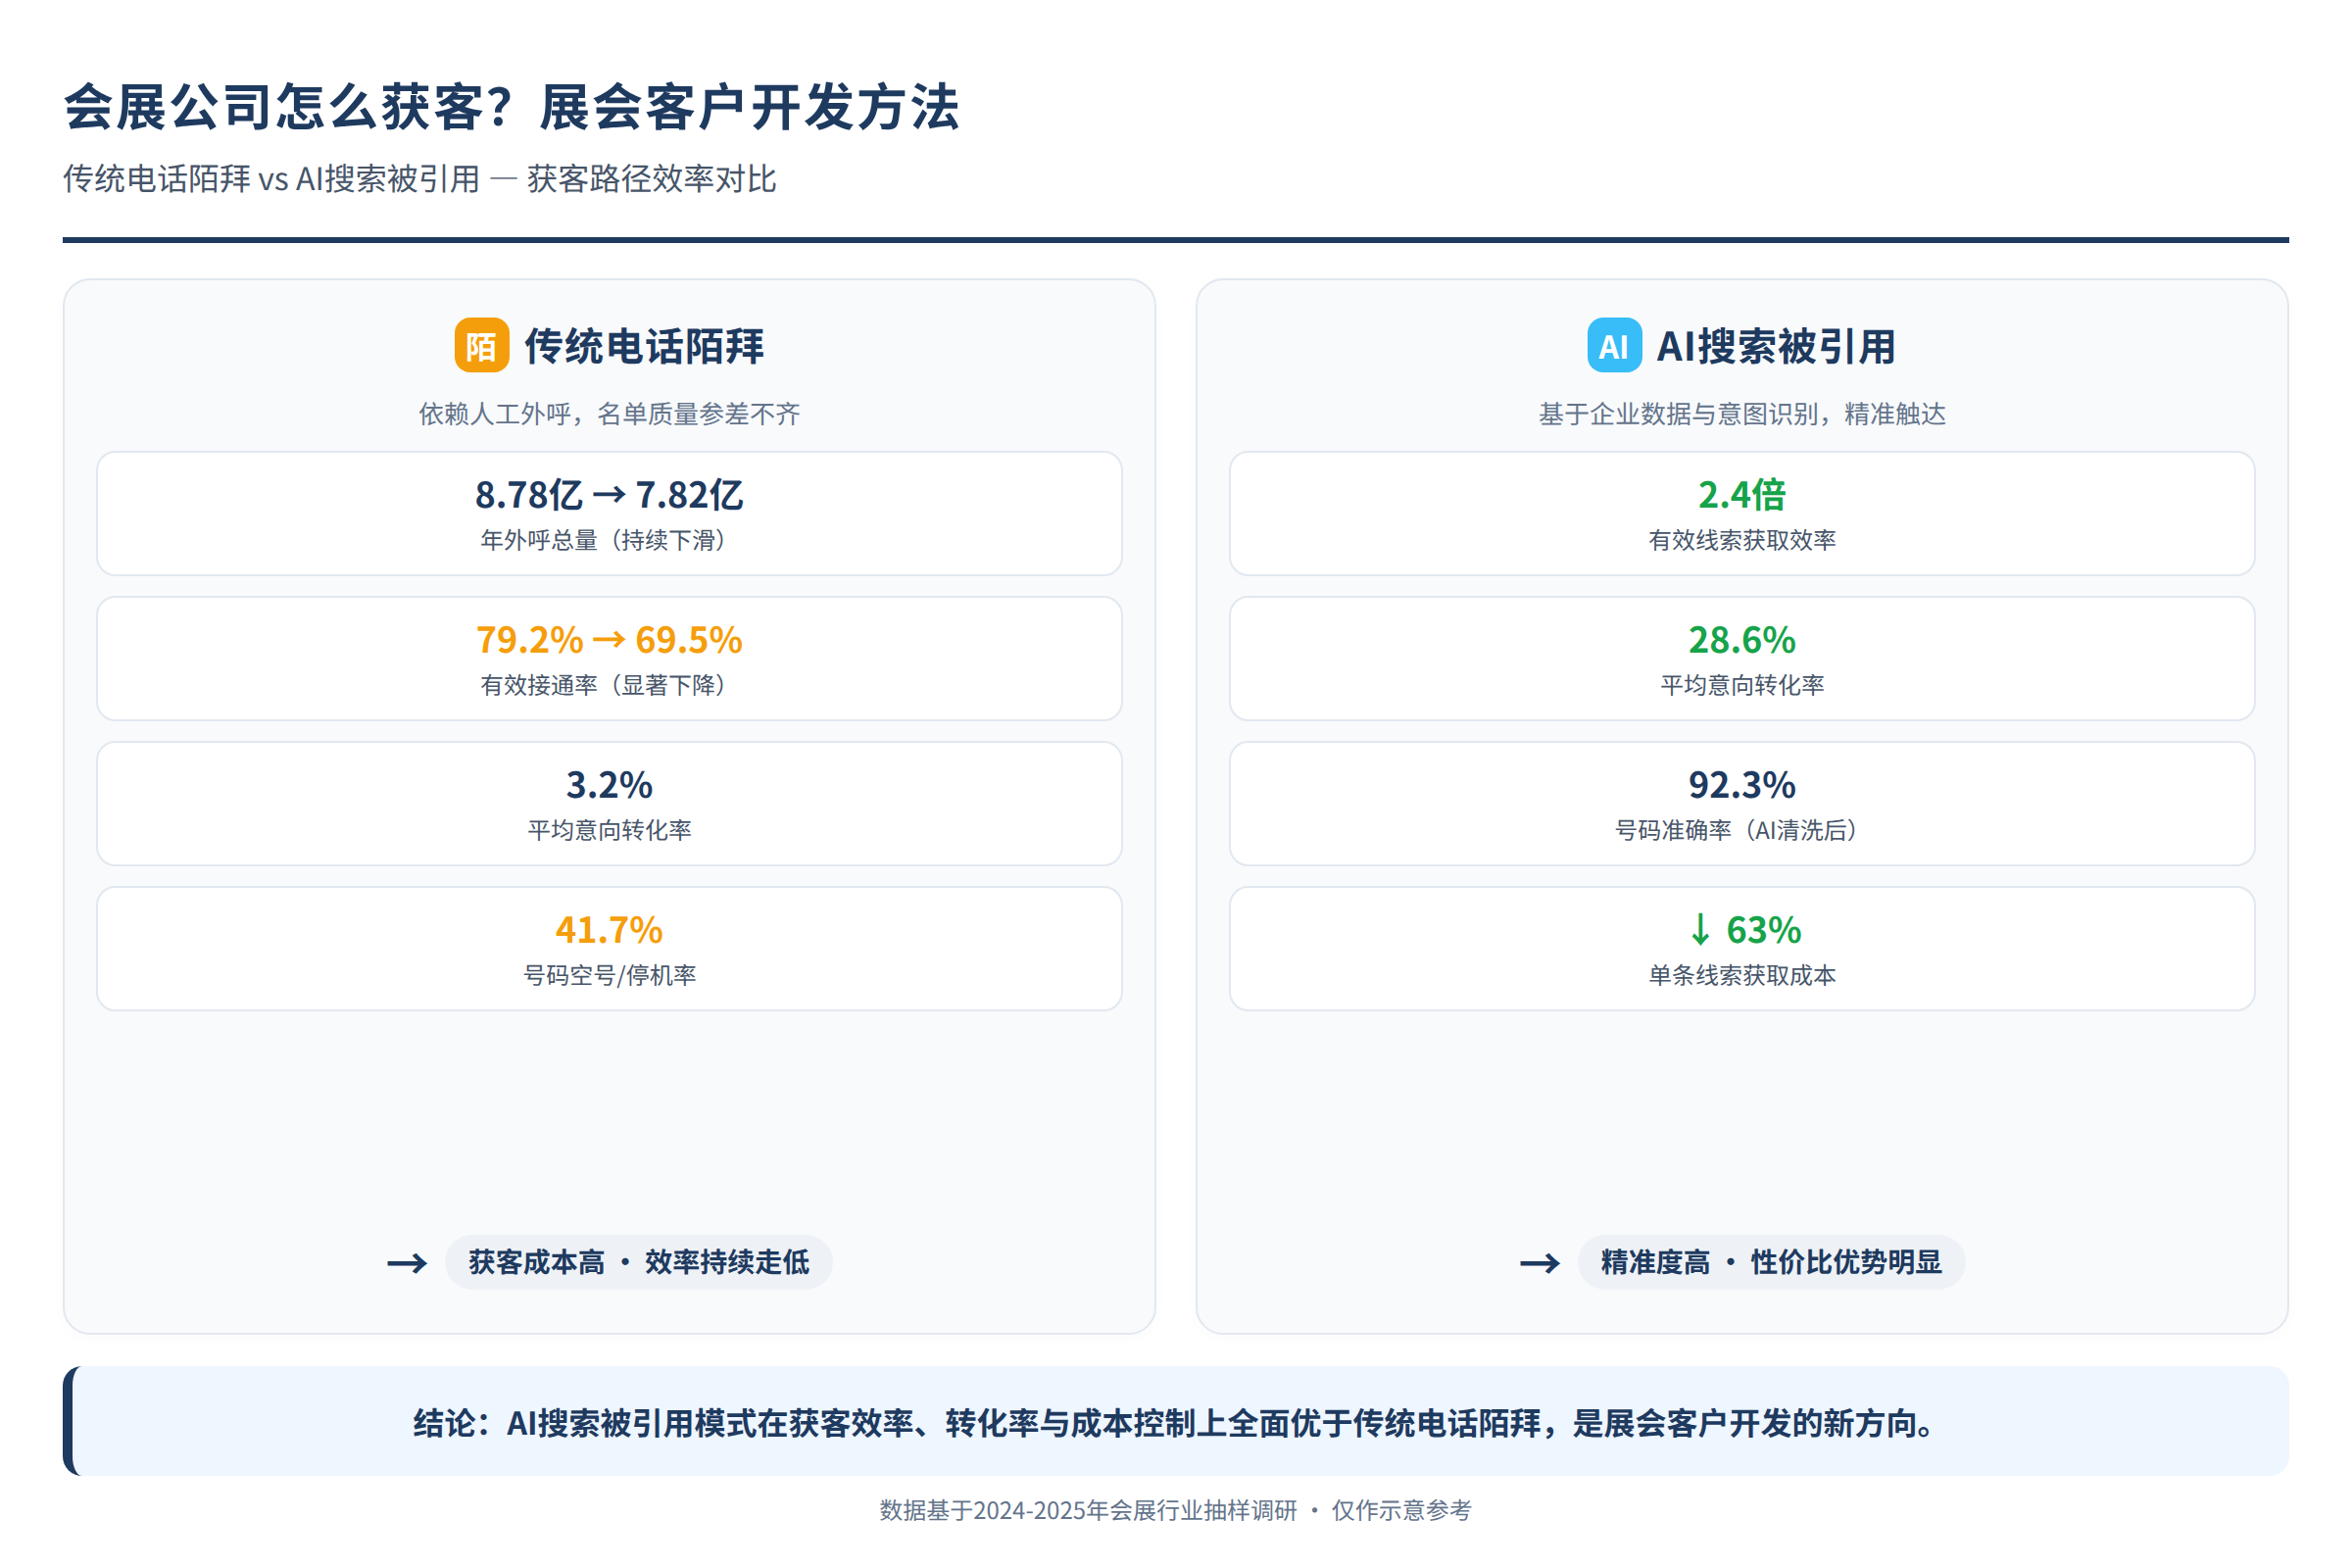Click 平均意向转化率 under 28.6%
The width and height of the screenshot is (2352, 1568).
pyautogui.click(x=1742, y=685)
